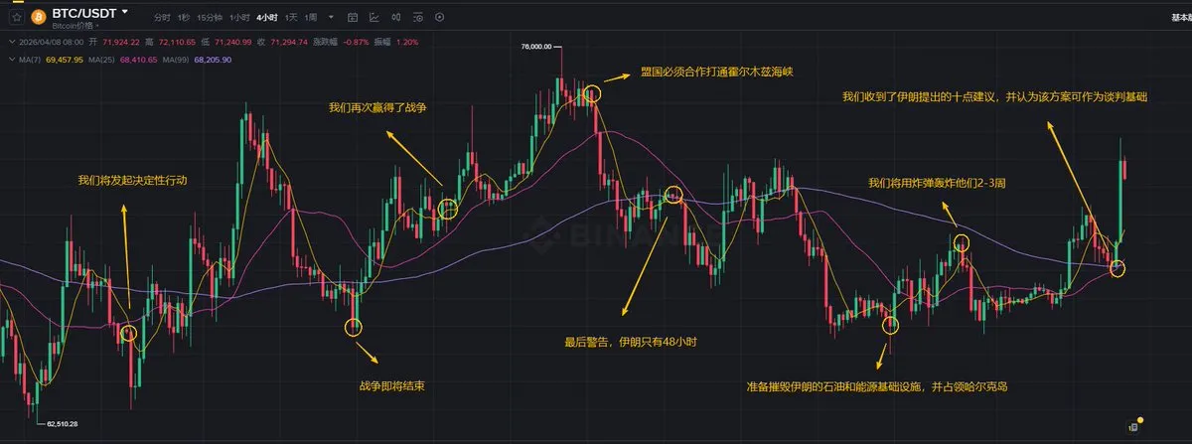The height and width of the screenshot is (444, 1192).
Task: Expand the more time intervals dropdown arrow
Action: click(x=330, y=18)
